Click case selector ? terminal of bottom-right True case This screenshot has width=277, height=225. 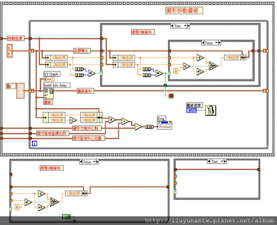point(175,192)
